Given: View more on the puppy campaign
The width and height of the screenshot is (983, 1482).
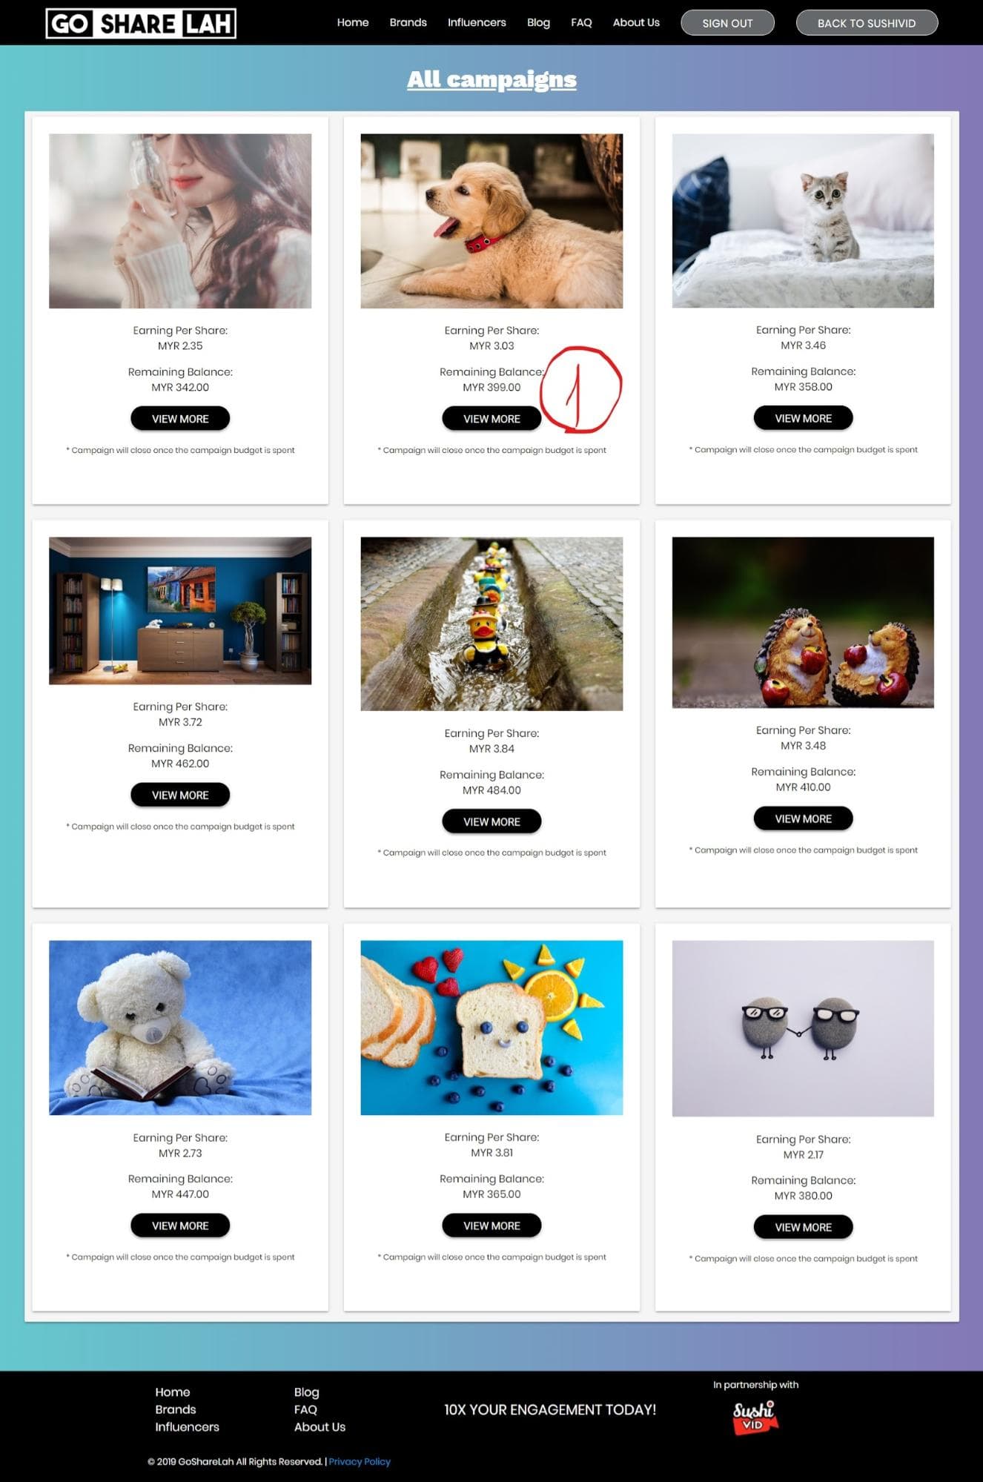Looking at the screenshot, I should (491, 419).
